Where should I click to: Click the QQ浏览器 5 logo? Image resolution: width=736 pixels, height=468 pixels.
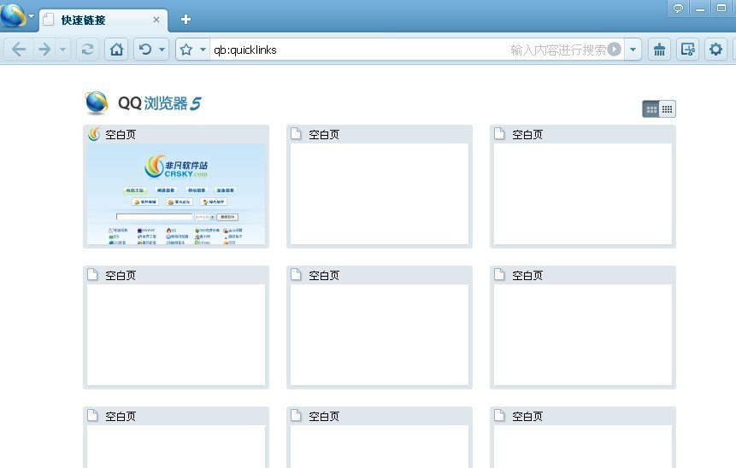143,102
